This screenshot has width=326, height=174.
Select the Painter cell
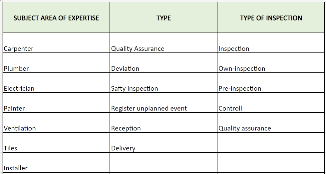point(56,103)
